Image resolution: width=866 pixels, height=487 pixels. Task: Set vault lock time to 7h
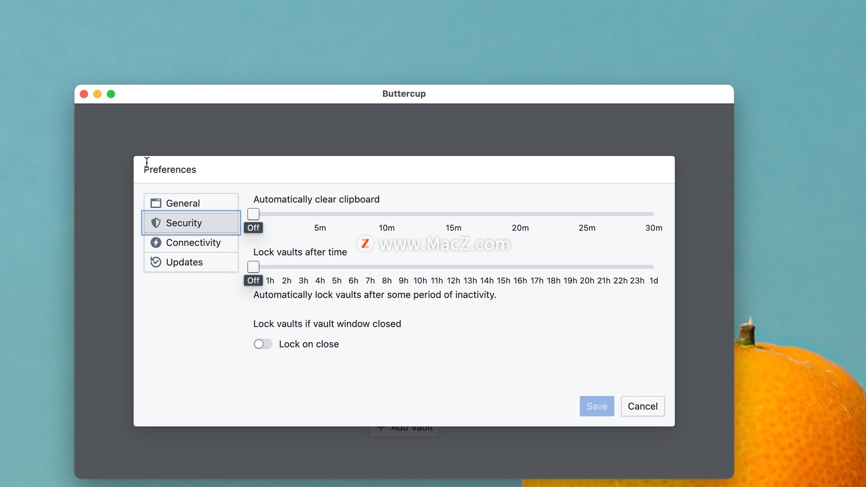(x=370, y=280)
